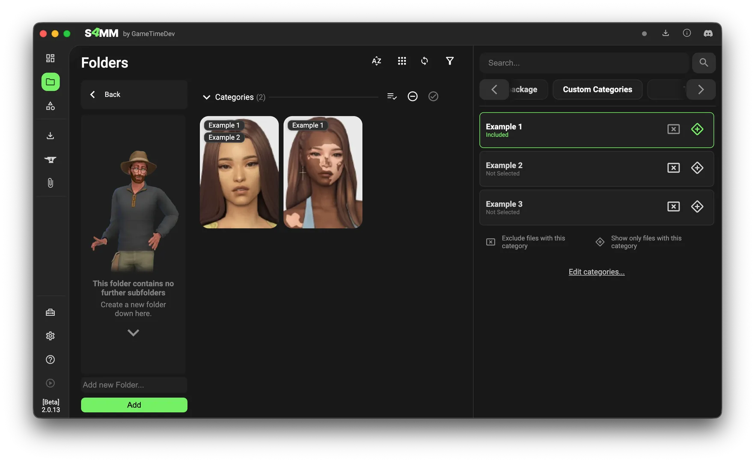Go back with the Back button
The image size is (755, 462).
[x=134, y=95]
